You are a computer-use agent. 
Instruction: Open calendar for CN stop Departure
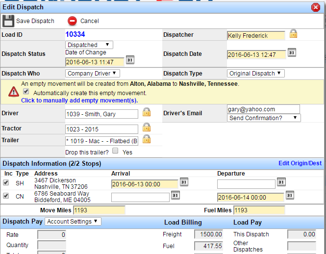[290, 195]
